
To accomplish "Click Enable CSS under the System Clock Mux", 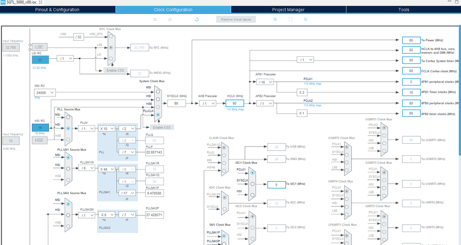I will click(x=162, y=127).
